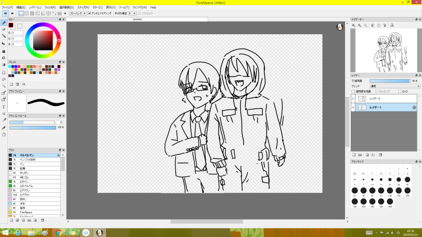The image size is (422, 237).
Task: Toggle visibility of レイヤー2
Action: click(x=353, y=98)
